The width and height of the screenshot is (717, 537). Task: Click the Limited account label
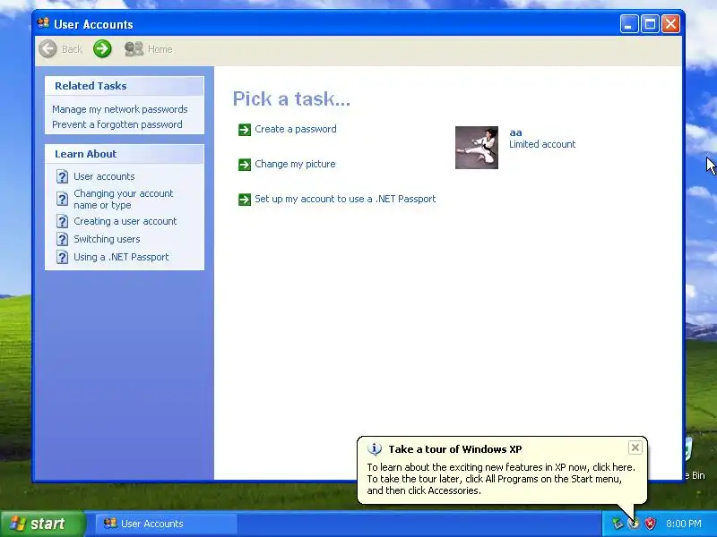tap(542, 144)
